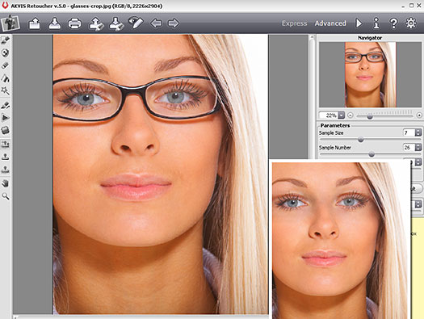Click the Sample Size label
424x319 pixels.
331,133
